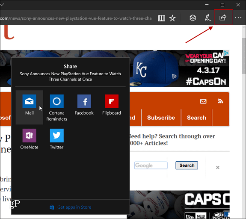Click the AdChoices icon on banner ad
This screenshot has height=219, width=246.
click(x=226, y=53)
